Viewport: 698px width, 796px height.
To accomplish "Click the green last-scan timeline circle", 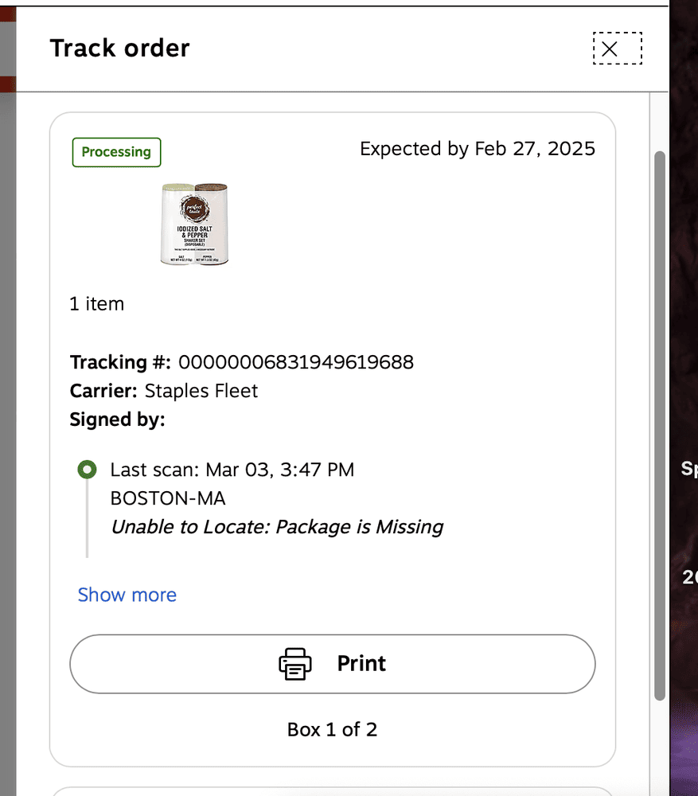I will pos(88,469).
